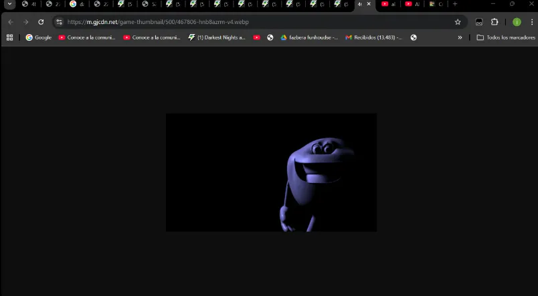538x296 pixels.
Task: Close the active tab
Action: coord(369,4)
